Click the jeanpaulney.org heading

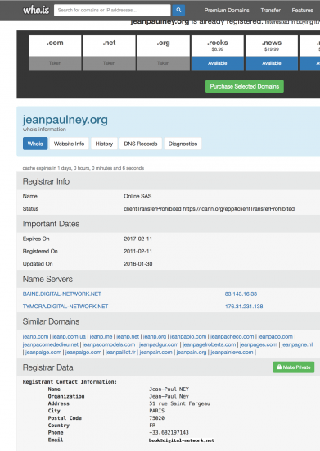point(65,120)
